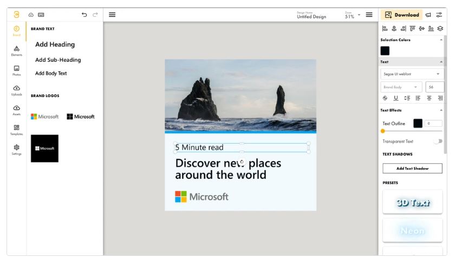Select the sea rocks photo on canvas
Screen dimensions: 456x264
[240, 96]
